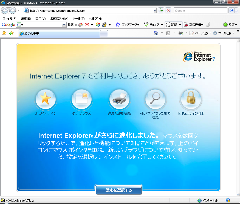Open the ファイル(F) menu
Screen dimensions: 240x204
[x=9, y=19]
